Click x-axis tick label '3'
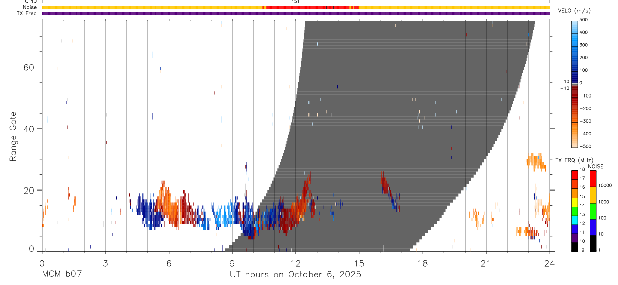This screenshot has width=618, height=285. pyautogui.click(x=105, y=263)
